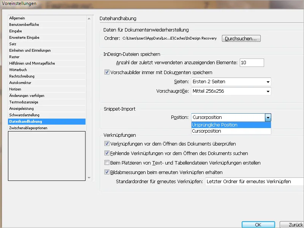Choose Cursorposition from the open dropdown list
Image resolution: width=304 pixels, height=228 pixels.
point(231,131)
